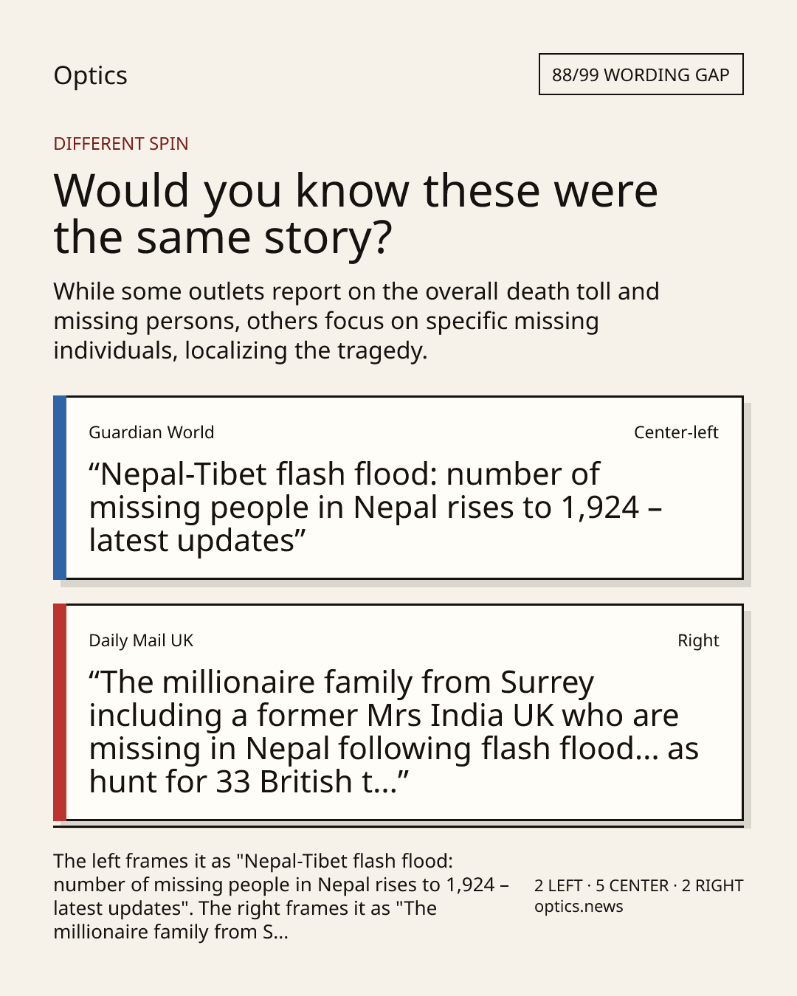Open the millionaire family from Surrey headline
Viewport: 797px width, 996px height.
[x=393, y=732]
